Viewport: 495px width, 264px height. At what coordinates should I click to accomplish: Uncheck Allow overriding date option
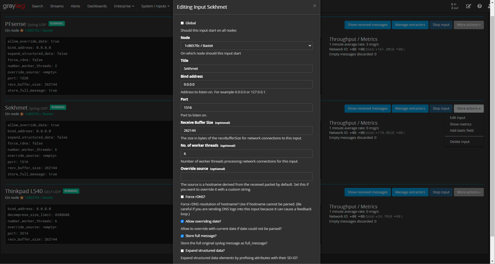pyautogui.click(x=182, y=221)
